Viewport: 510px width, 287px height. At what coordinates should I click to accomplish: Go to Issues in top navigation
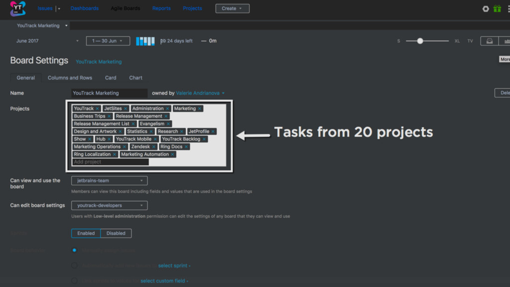pyautogui.click(x=45, y=8)
